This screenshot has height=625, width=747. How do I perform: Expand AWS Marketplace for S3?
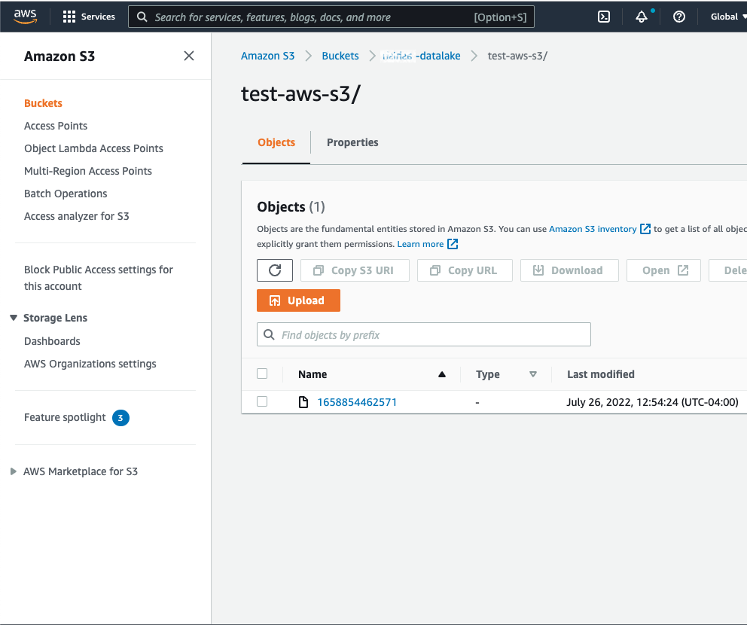[x=14, y=471]
